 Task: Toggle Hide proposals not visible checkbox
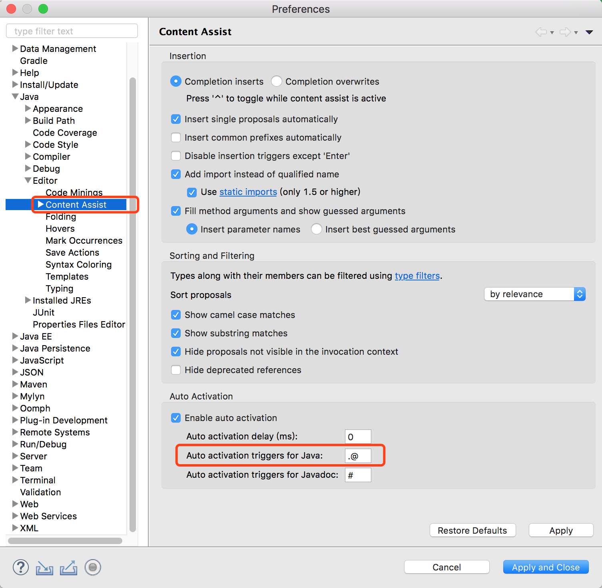pos(176,352)
